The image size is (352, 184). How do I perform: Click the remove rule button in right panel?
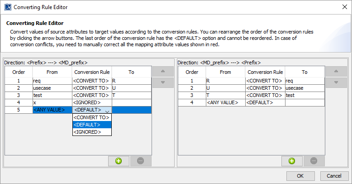click(314, 161)
